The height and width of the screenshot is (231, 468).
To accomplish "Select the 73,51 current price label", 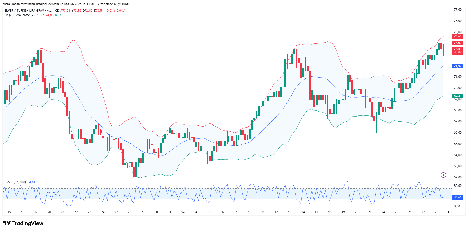I will coord(458,49).
